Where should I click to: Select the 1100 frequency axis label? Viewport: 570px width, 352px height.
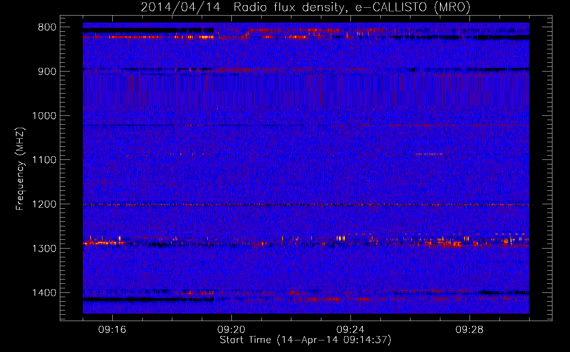(x=44, y=160)
